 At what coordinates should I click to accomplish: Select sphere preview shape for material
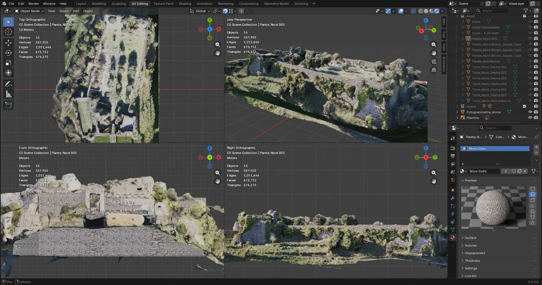[533, 194]
